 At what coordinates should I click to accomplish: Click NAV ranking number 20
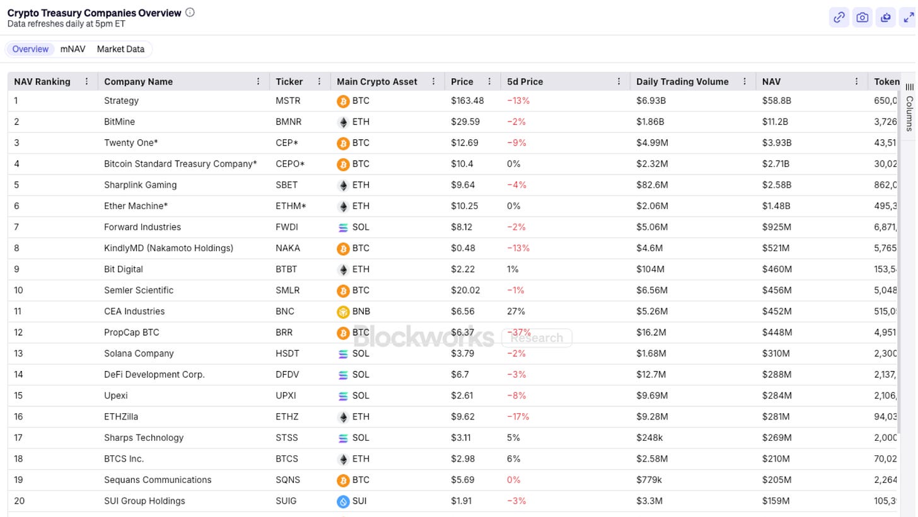point(19,501)
